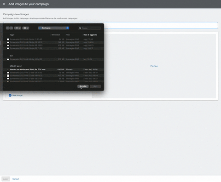The width and height of the screenshot is (221, 182).
Task: Select the screenshot added l'altro ieri 06:37
Action: [53, 79]
